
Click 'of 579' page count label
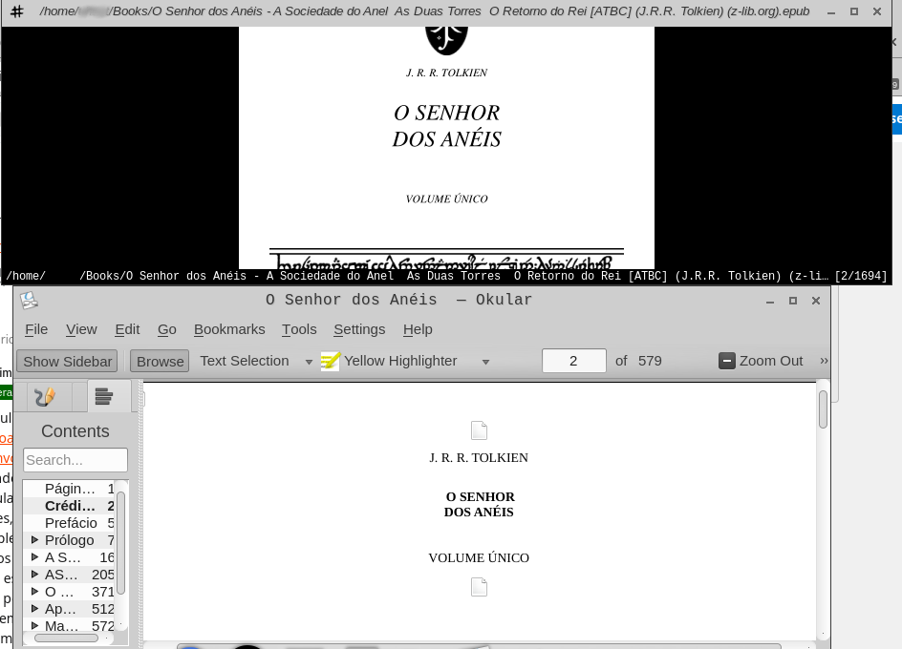[x=638, y=361]
